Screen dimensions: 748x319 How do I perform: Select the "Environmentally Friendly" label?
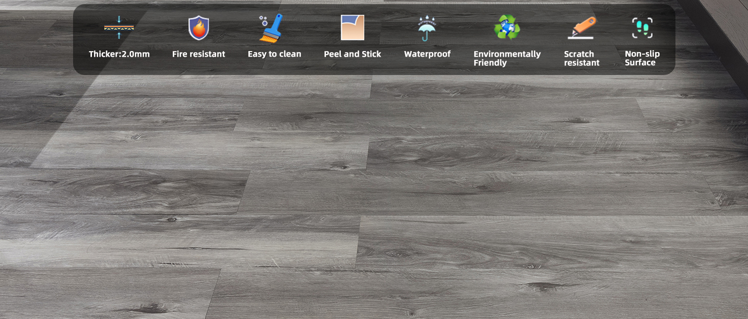(507, 58)
